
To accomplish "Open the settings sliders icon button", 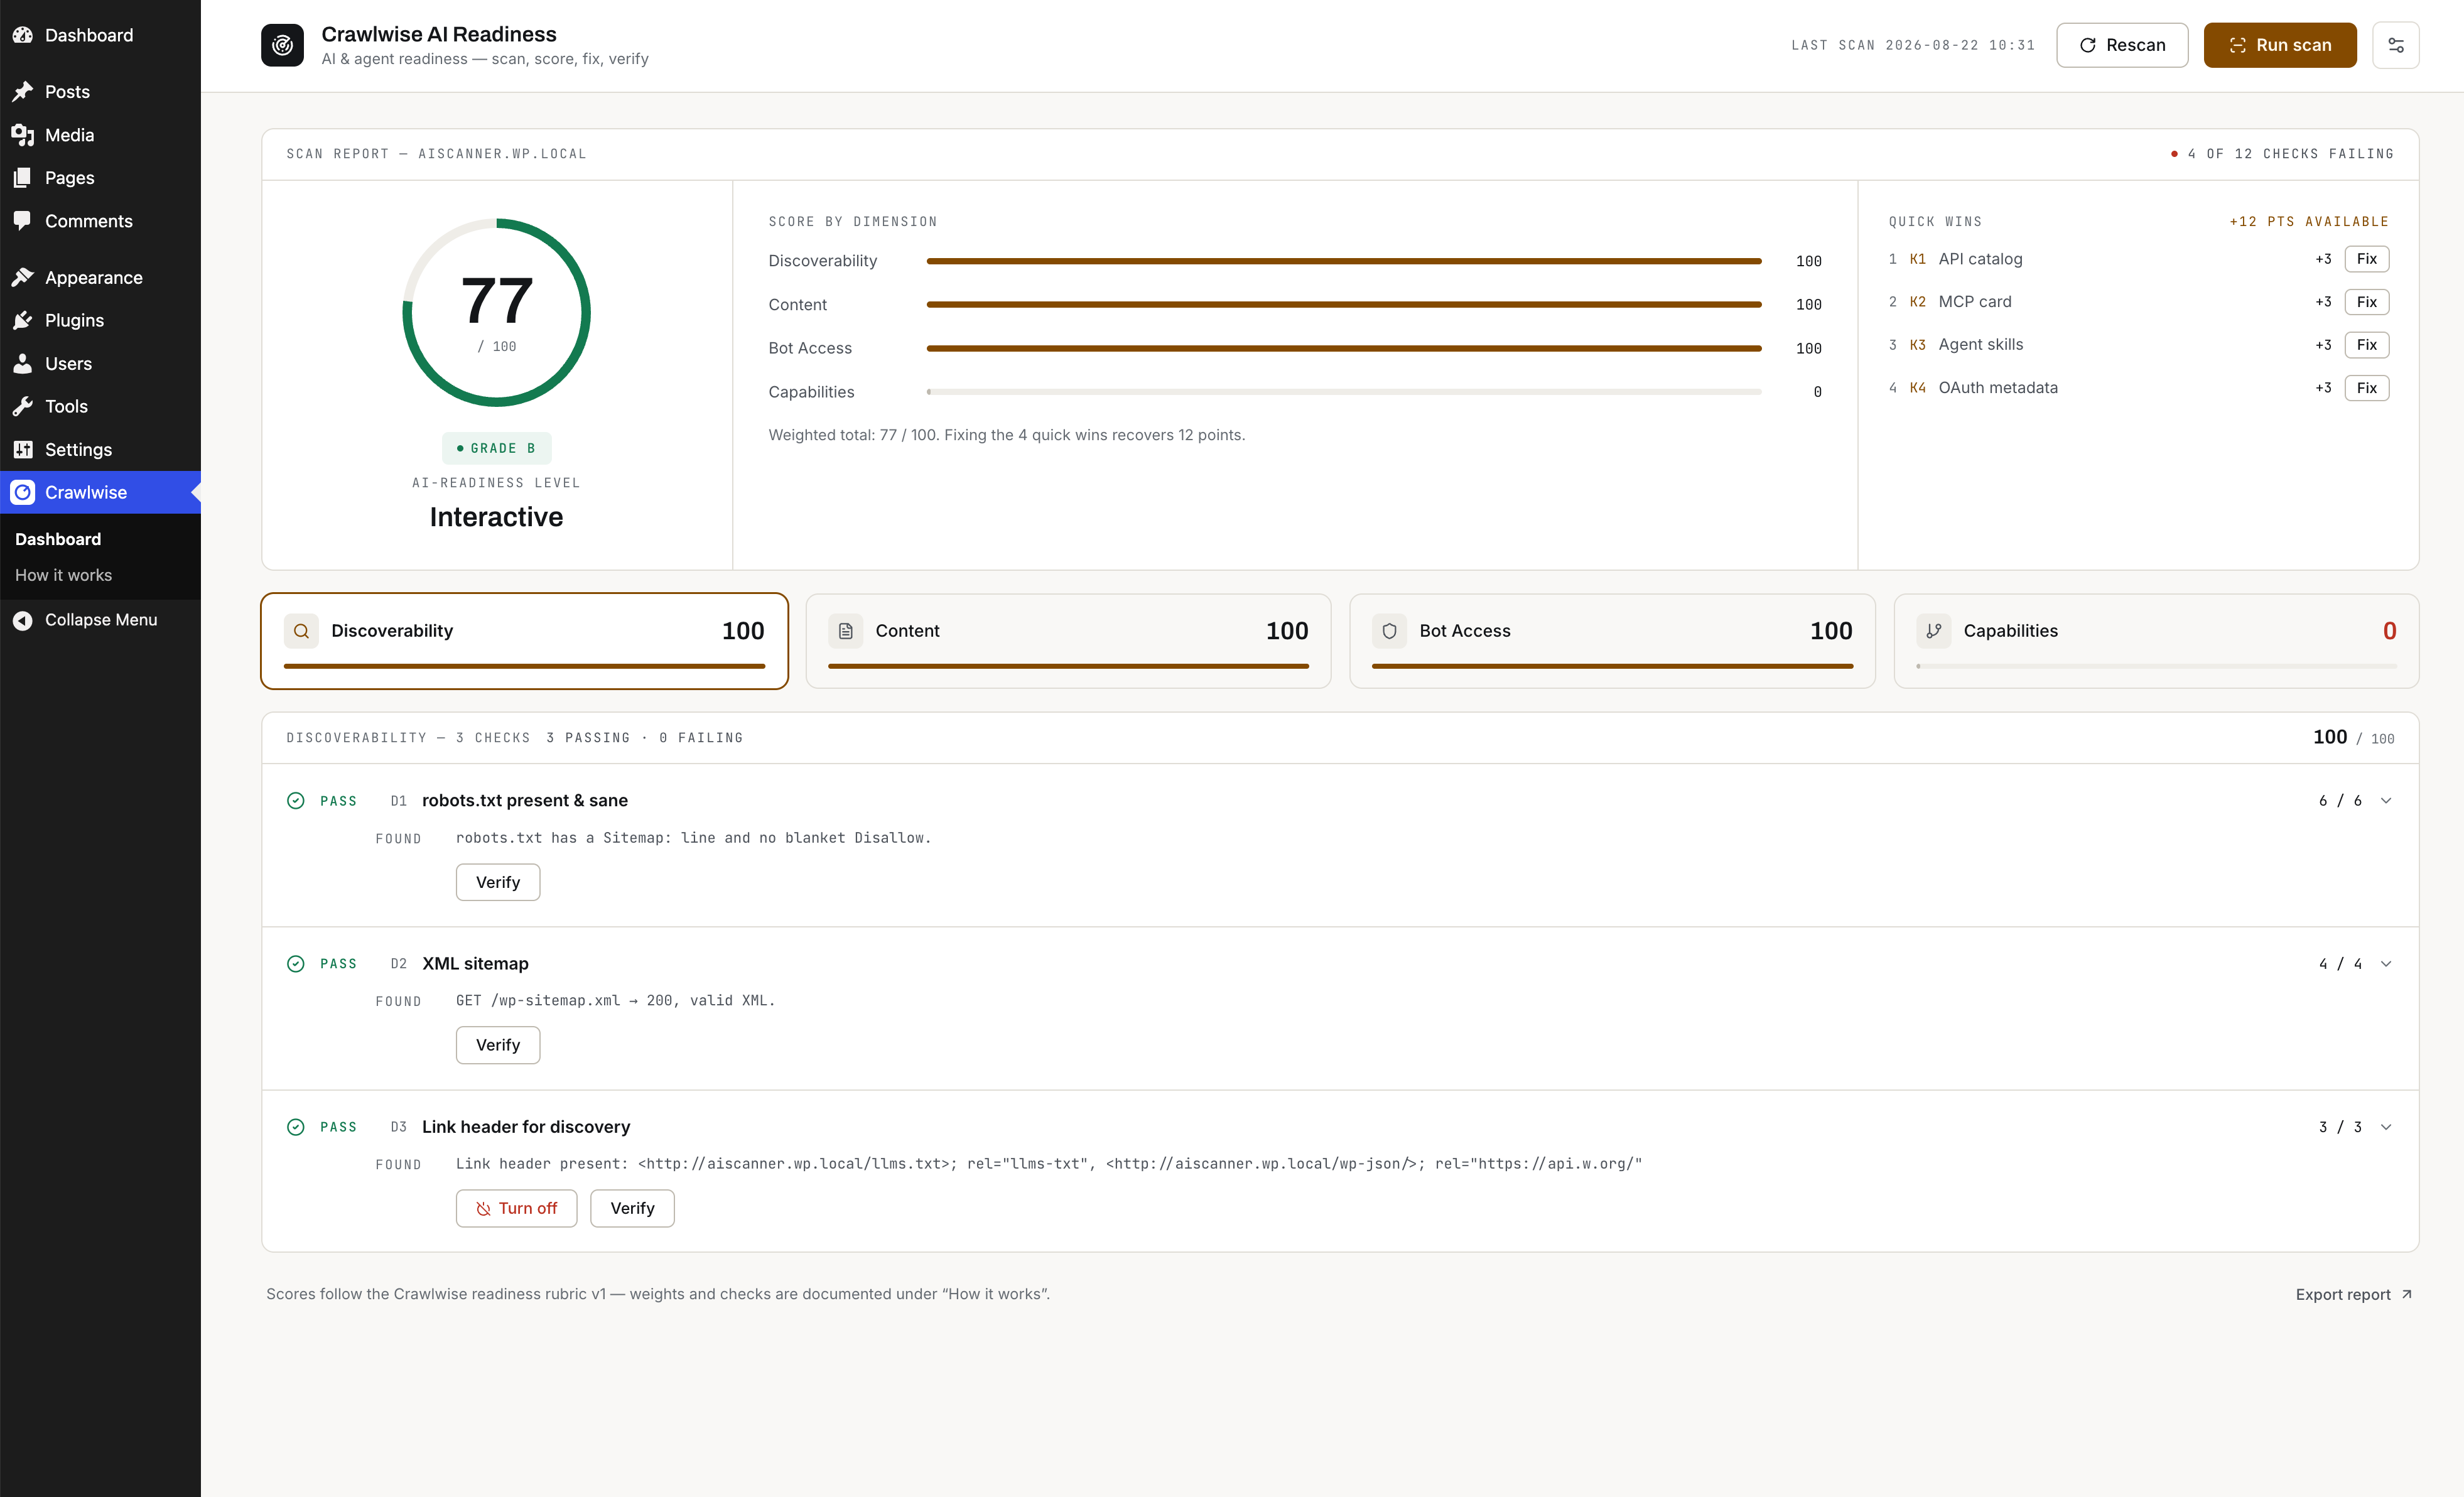I will (x=2395, y=45).
